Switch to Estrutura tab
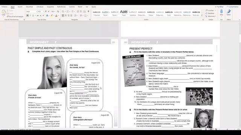The width and height of the screenshot is (241, 135). (40, 7)
